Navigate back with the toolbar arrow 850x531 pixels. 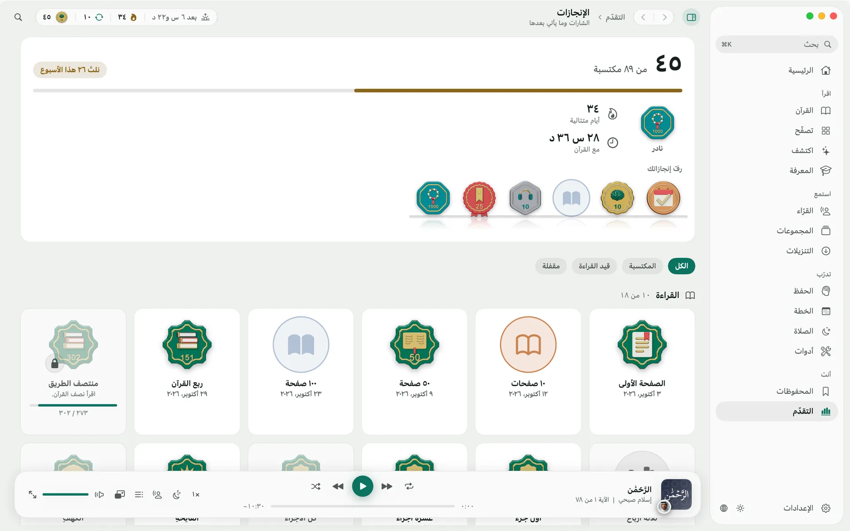[x=665, y=17]
